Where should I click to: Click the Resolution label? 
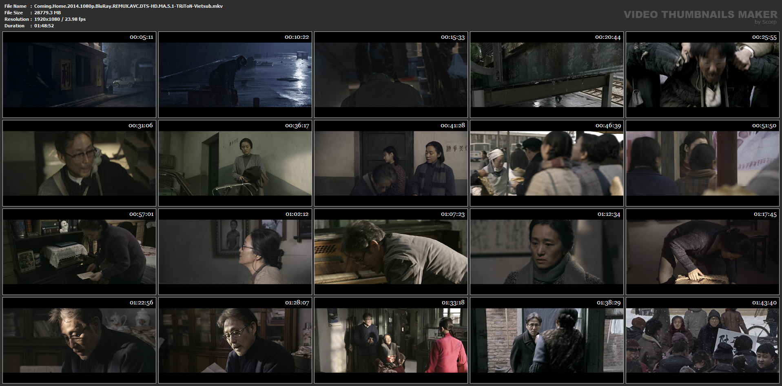17,19
